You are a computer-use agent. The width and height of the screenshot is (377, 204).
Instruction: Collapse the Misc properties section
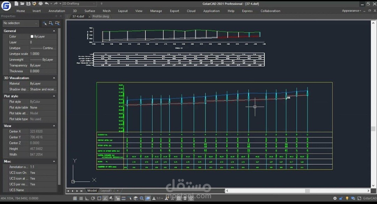(x=54, y=161)
